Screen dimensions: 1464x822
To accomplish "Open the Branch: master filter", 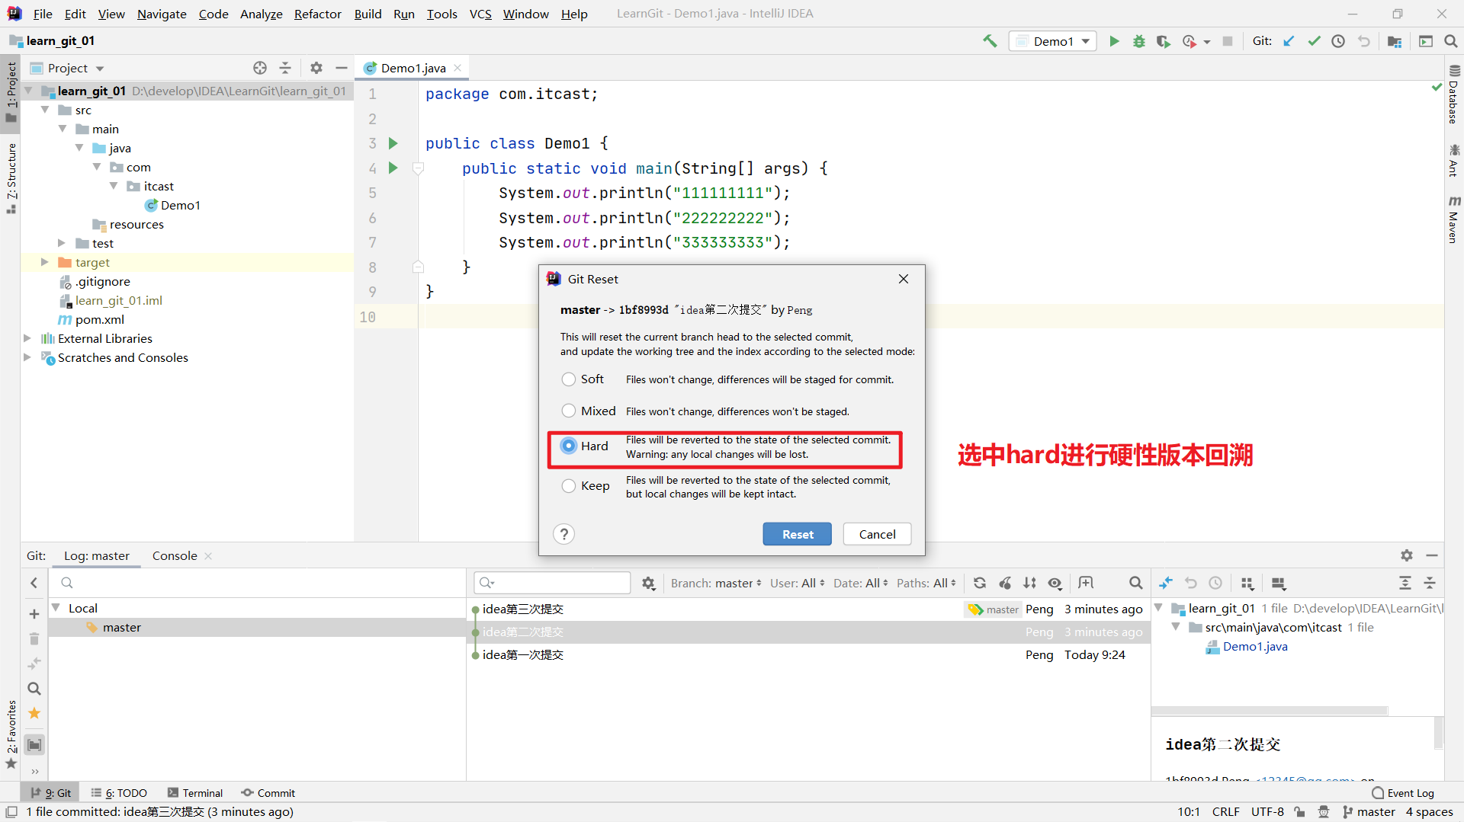I will 716,583.
